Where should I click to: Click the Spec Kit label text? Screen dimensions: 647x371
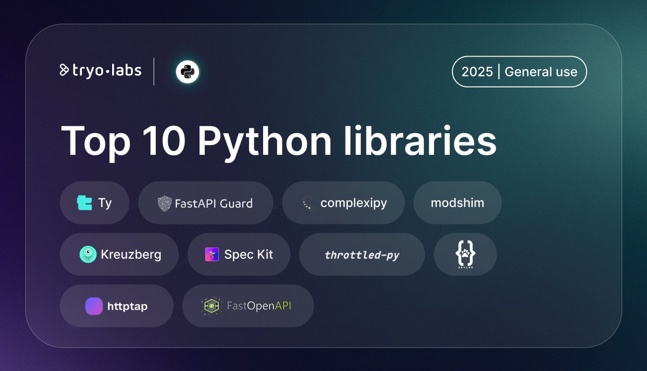click(x=249, y=255)
